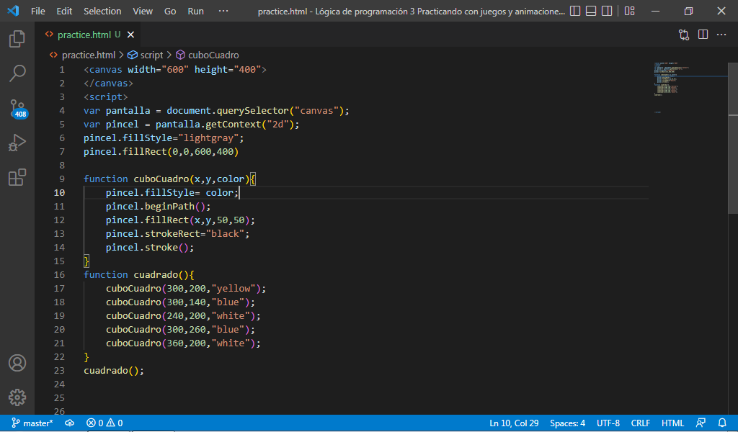Select encoding via UTF-8
Screen dimensions: 738x432
coord(608,423)
